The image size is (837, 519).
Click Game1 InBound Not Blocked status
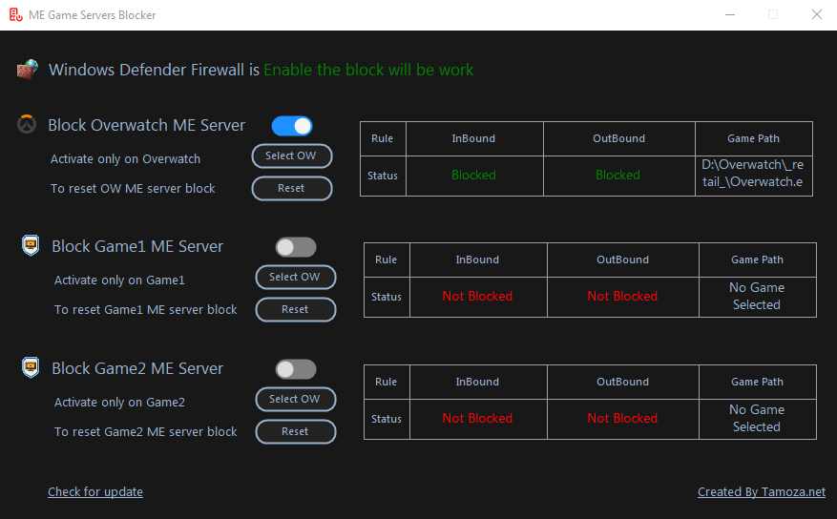477,297
